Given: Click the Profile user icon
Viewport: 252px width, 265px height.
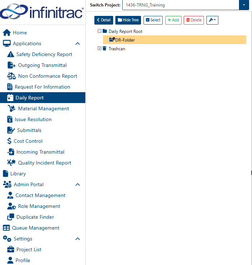Looking at the screenshot, I should 10,260.
